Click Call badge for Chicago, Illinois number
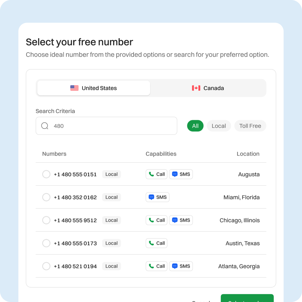Viewport: 302px width, 302px height. coord(157,220)
